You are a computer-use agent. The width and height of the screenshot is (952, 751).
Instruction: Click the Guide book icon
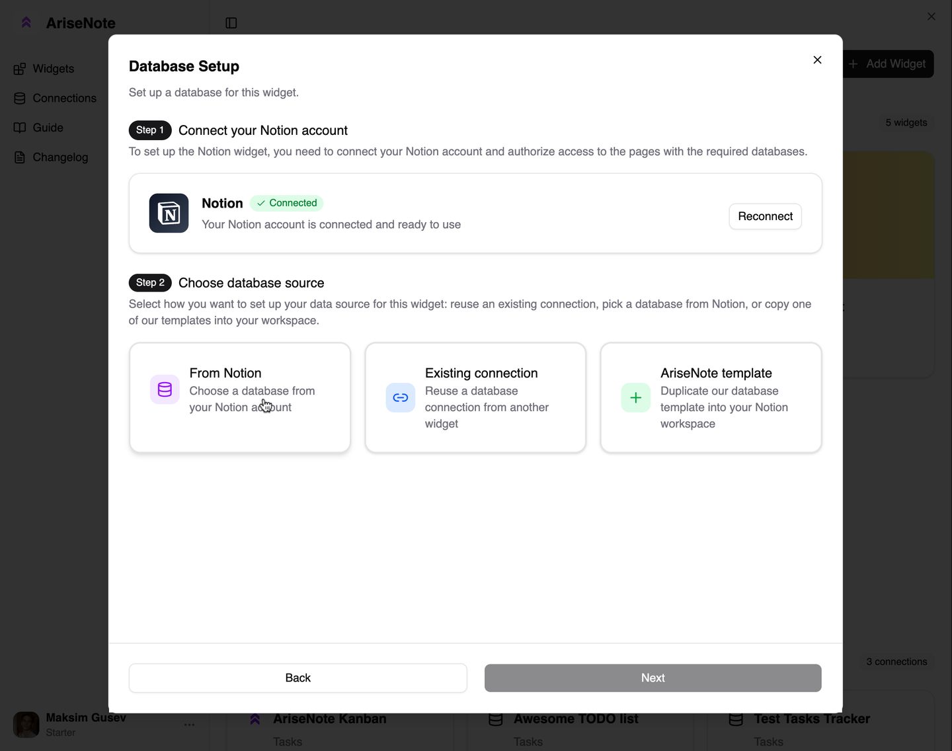click(x=20, y=128)
